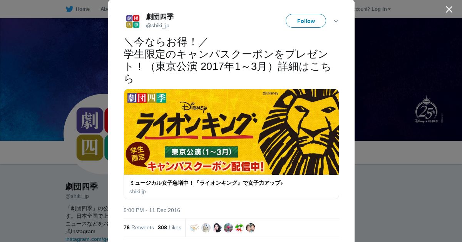This screenshot has width=462, height=242.
Task: Close the tweet overlay with X icon
Action: point(449,9)
